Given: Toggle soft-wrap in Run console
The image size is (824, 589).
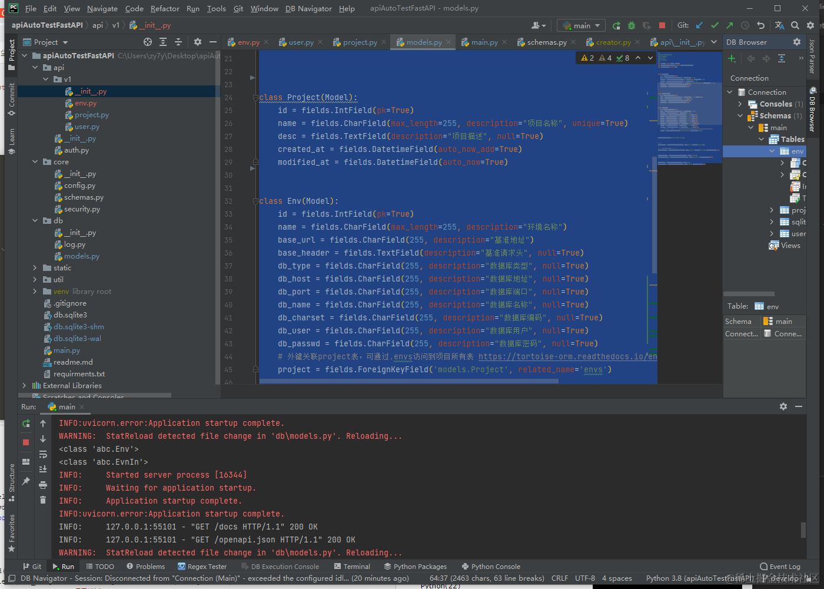Looking at the screenshot, I should click(43, 454).
